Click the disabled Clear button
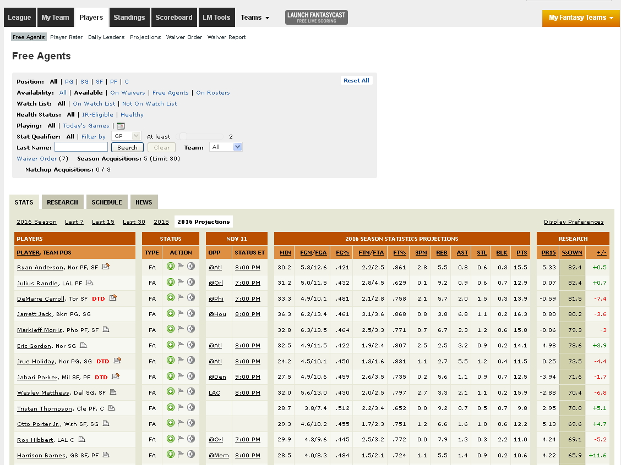Viewport: 621px width, 465px height. coord(162,147)
